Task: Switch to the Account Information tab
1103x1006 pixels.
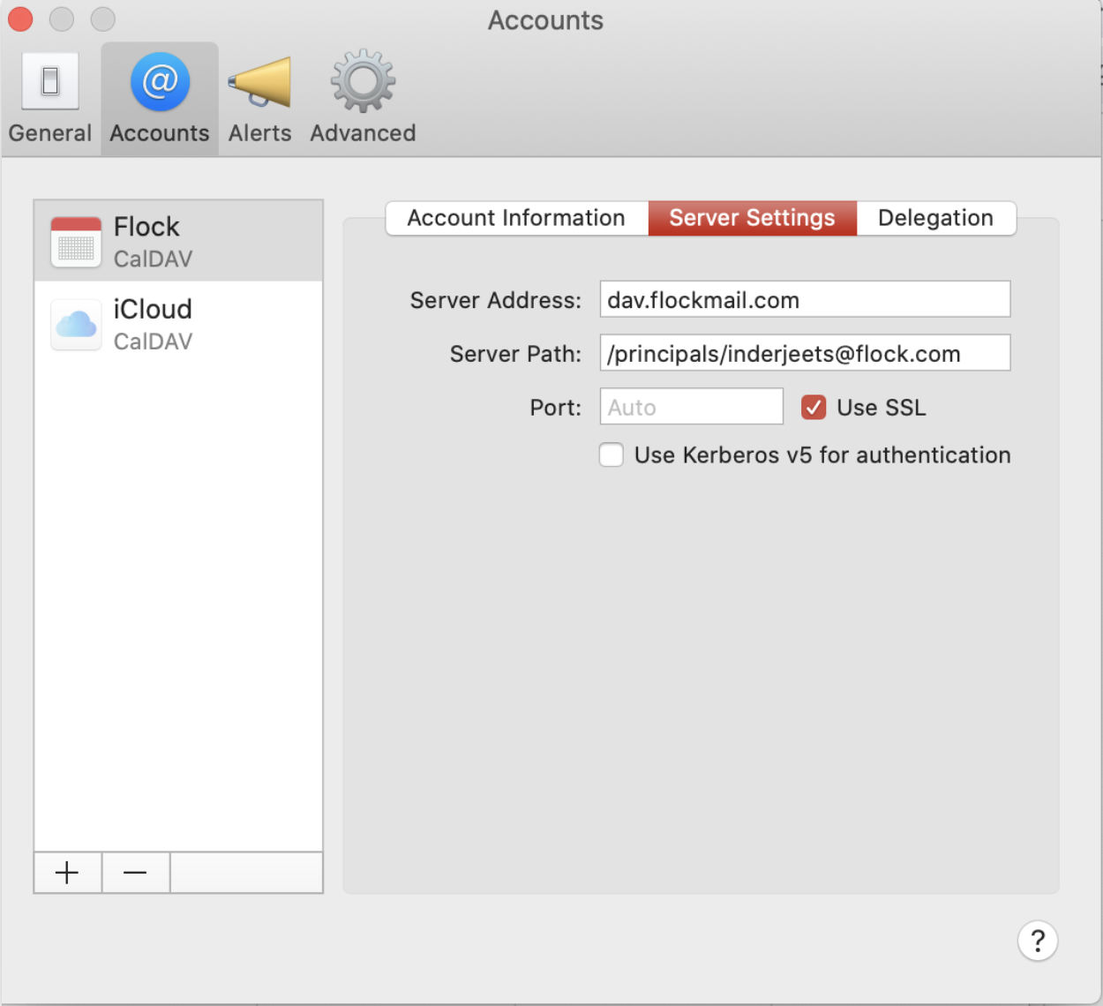Action: 515,218
